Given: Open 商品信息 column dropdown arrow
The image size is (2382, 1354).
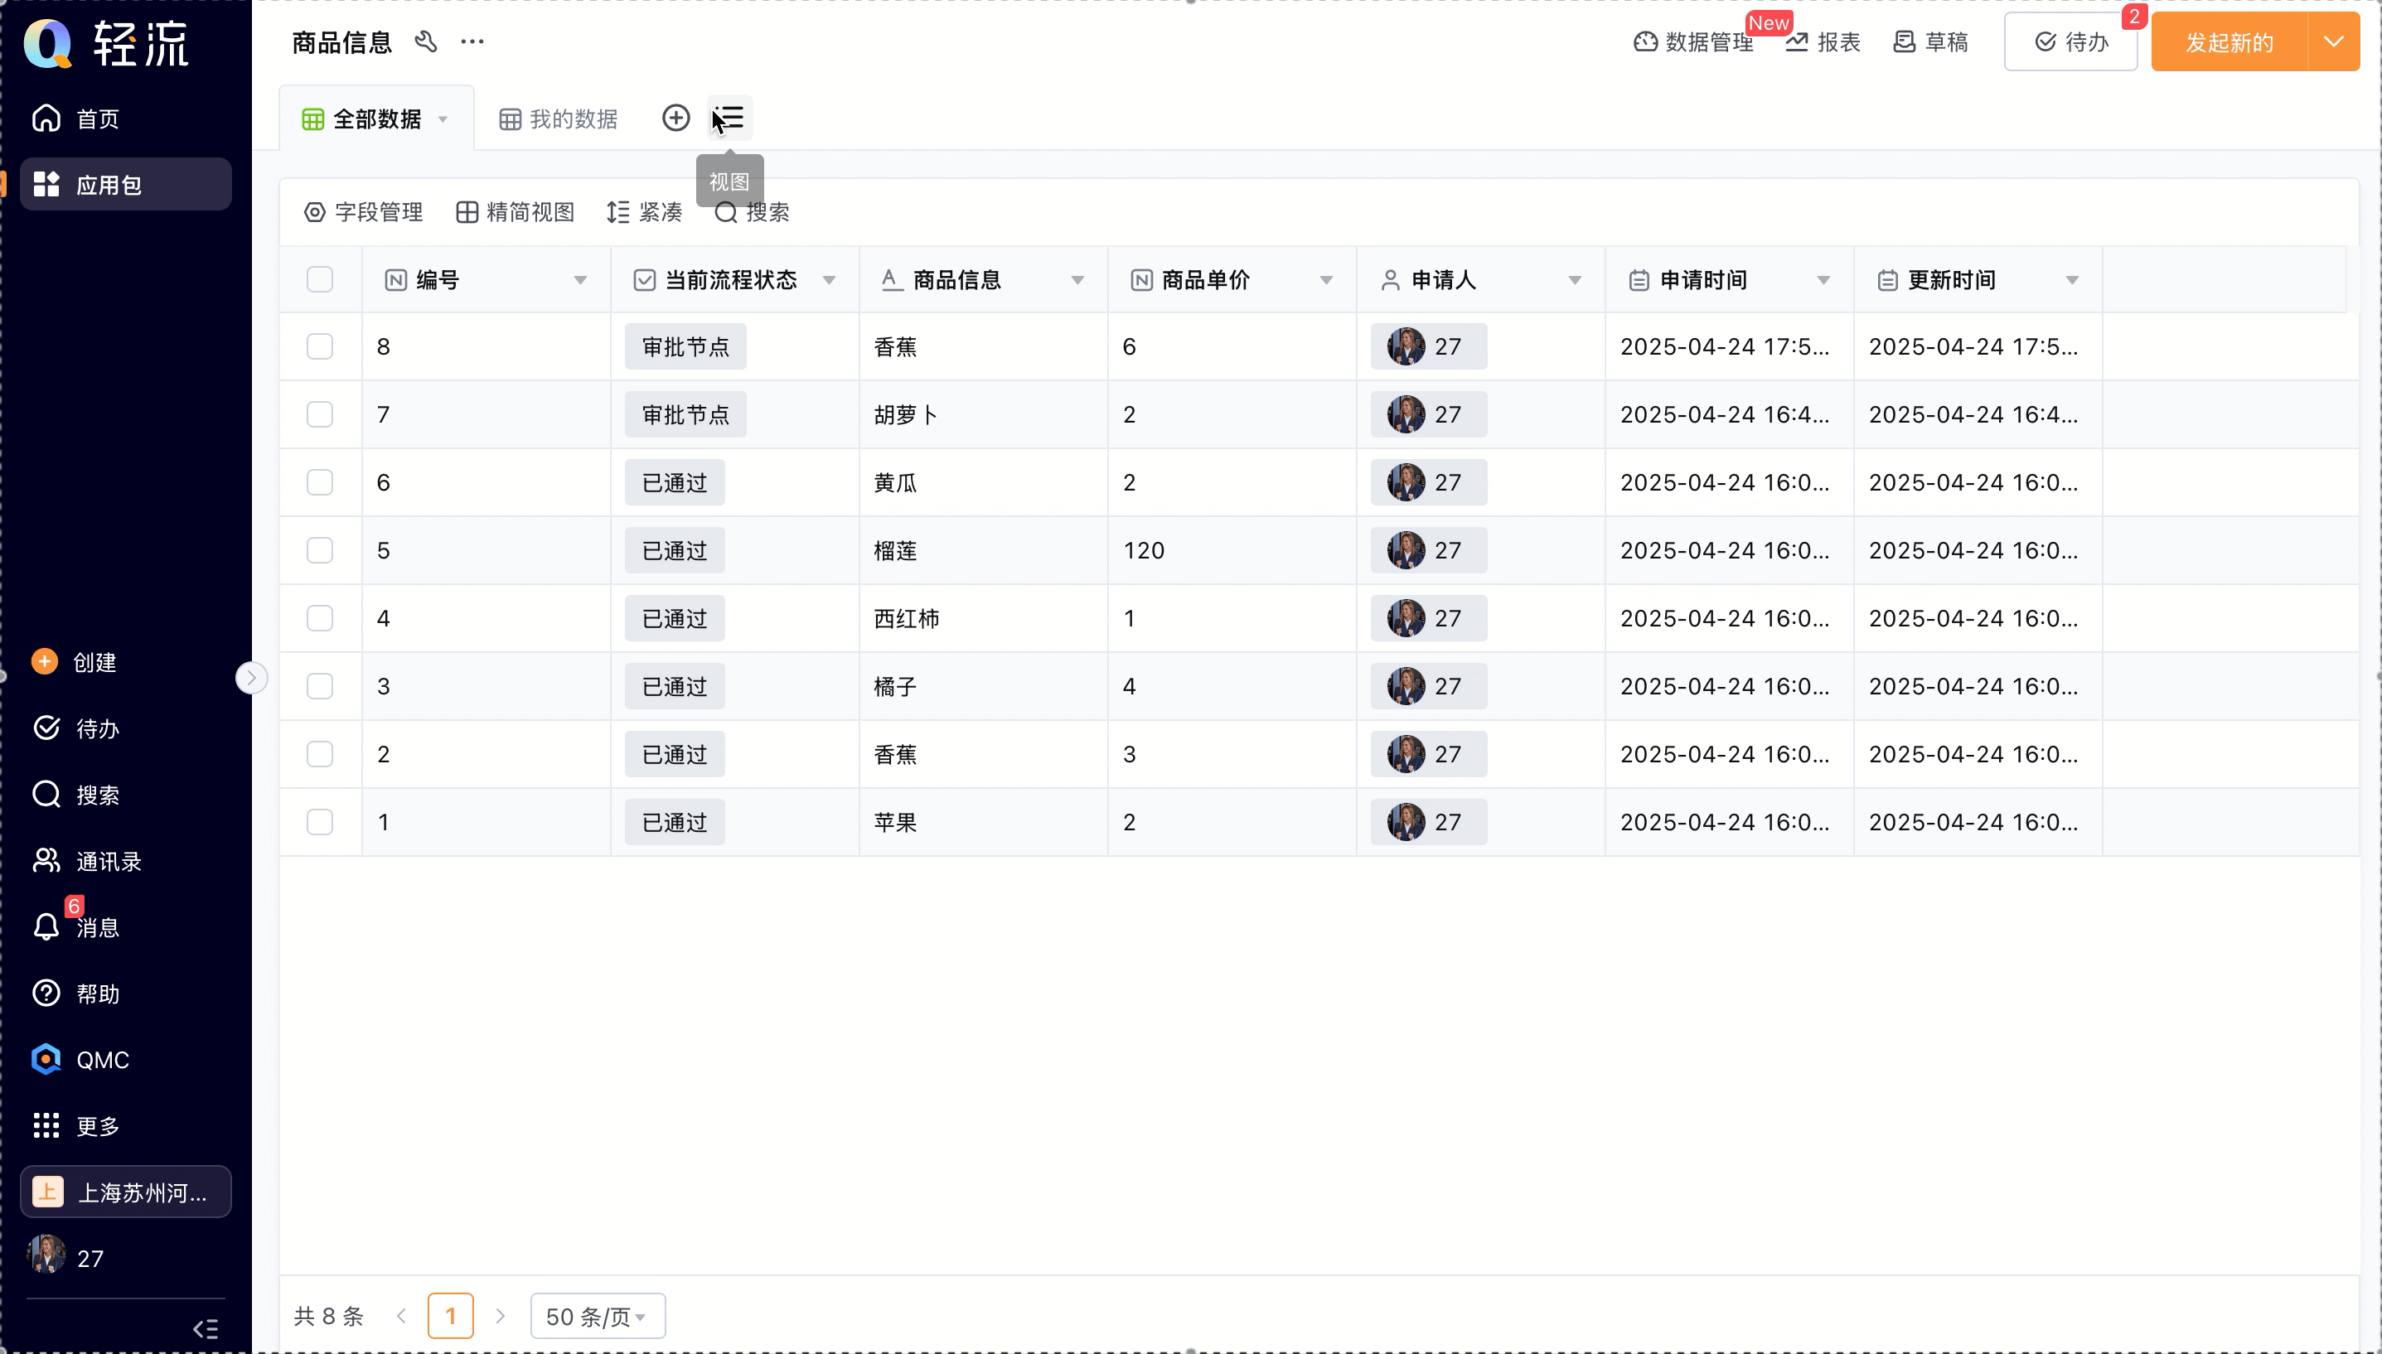Looking at the screenshot, I should point(1077,280).
